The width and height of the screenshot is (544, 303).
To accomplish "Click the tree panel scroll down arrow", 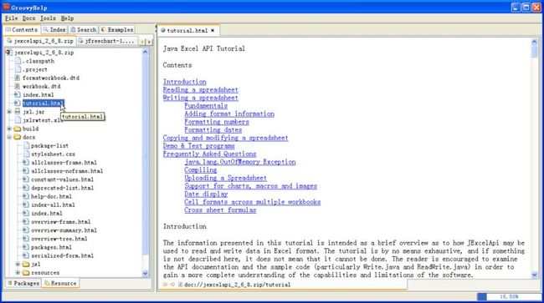I will pos(145,273).
